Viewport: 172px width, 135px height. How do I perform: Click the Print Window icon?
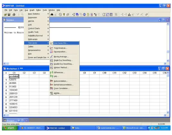[14, 14]
